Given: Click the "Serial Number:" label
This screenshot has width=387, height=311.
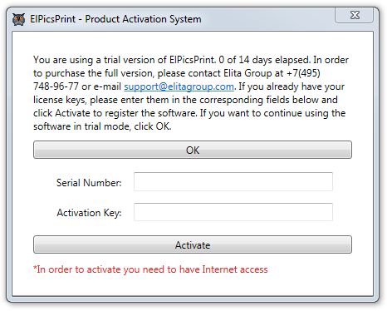Looking at the screenshot, I should (89, 183).
